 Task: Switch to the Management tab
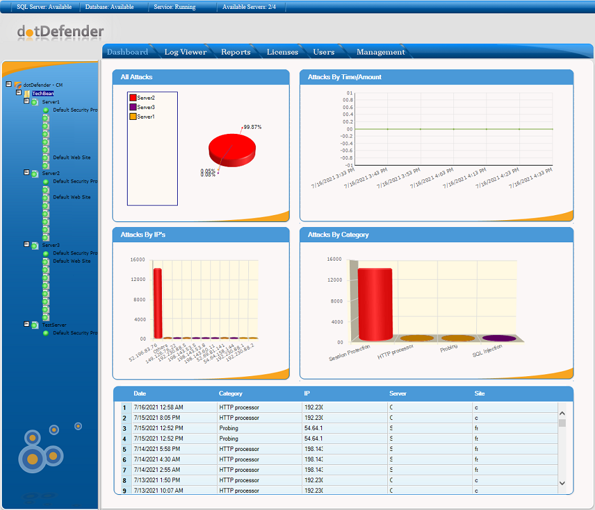380,52
